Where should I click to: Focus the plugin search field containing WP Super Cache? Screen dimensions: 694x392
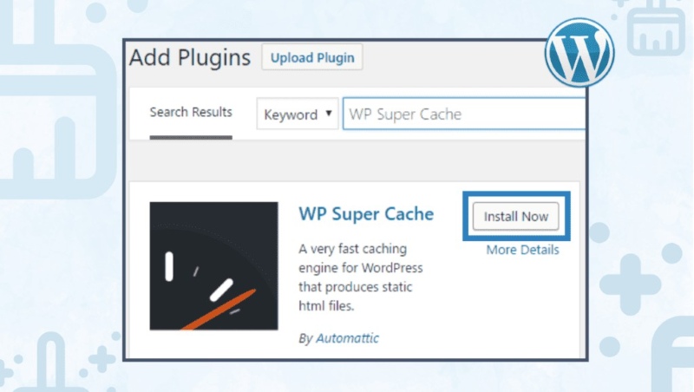click(464, 114)
